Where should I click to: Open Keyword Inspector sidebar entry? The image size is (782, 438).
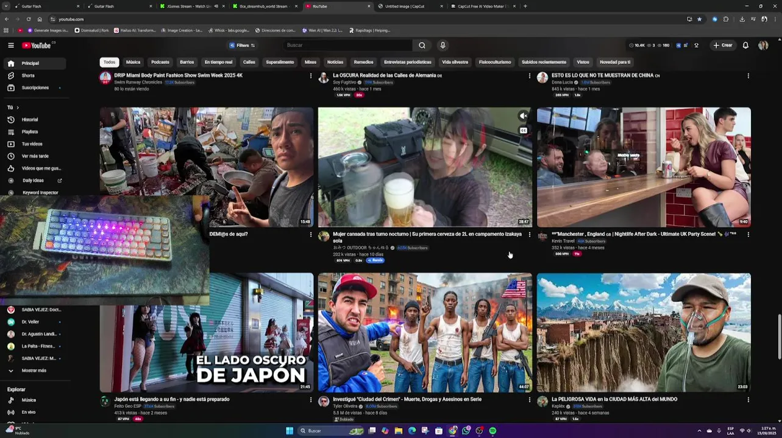pos(34,193)
